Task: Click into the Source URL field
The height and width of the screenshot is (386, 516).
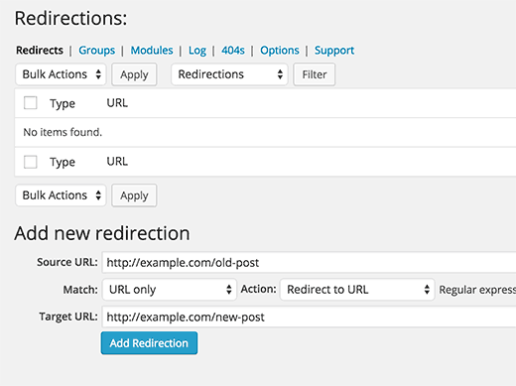Action: click(x=309, y=262)
